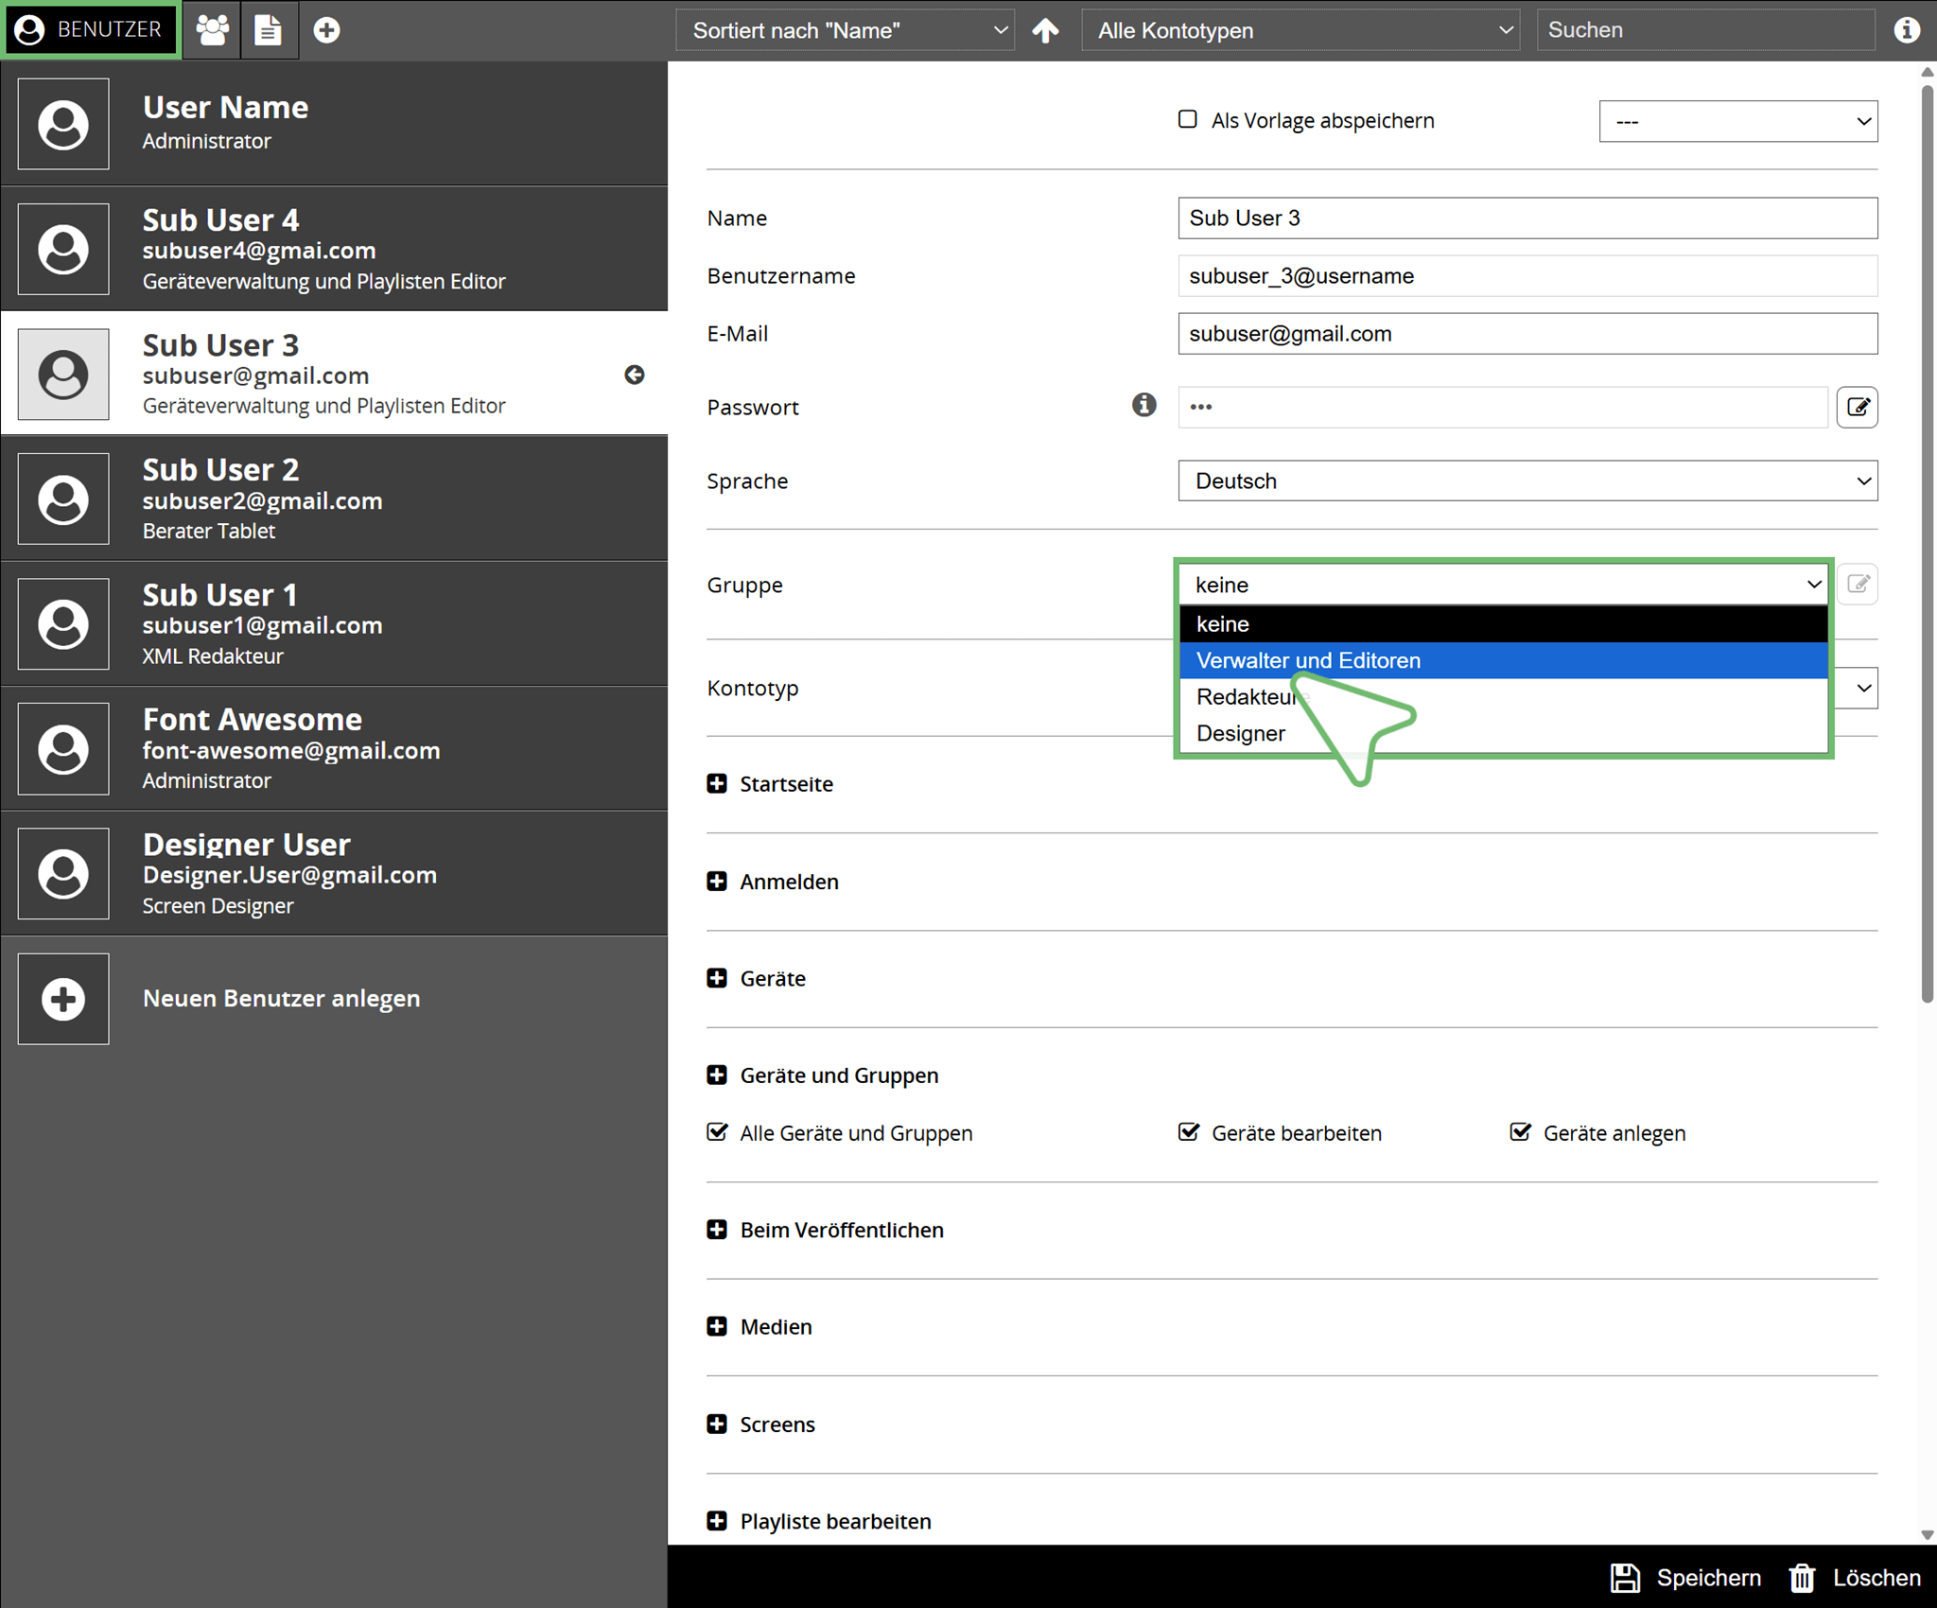The width and height of the screenshot is (1937, 1608).
Task: Click 'Neuen Benutzer anlegen'
Action: click(281, 999)
